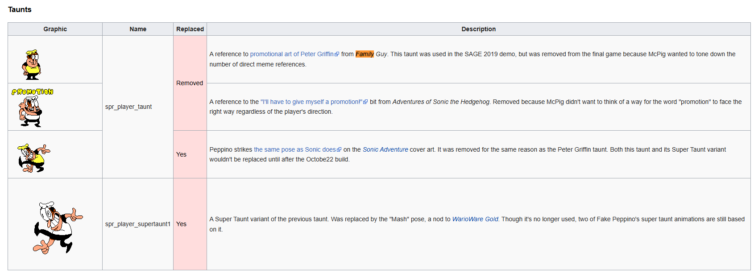754x277 pixels.
Task: Click the Graphic column header
Action: 55,29
